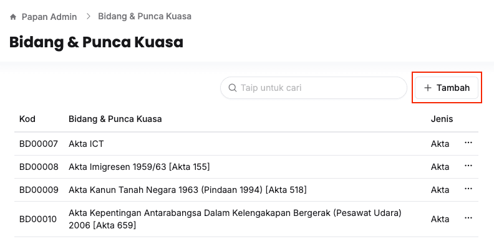This screenshot has width=494, height=239.
Task: Open the three-dot menu for BD00010
Action: [x=468, y=218]
